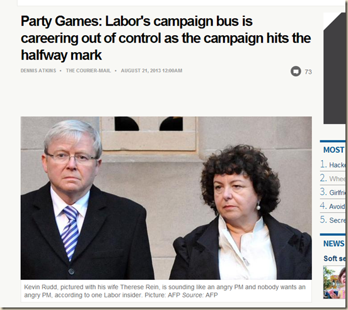Image resolution: width=348 pixels, height=310 pixels.
Task: Open the comments speech bubble icon
Action: [296, 71]
